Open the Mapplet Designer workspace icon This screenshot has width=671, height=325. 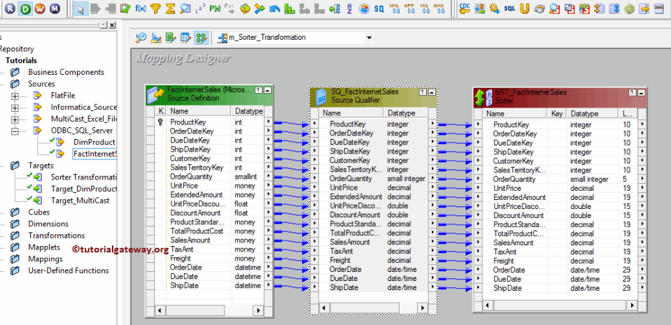(x=185, y=38)
